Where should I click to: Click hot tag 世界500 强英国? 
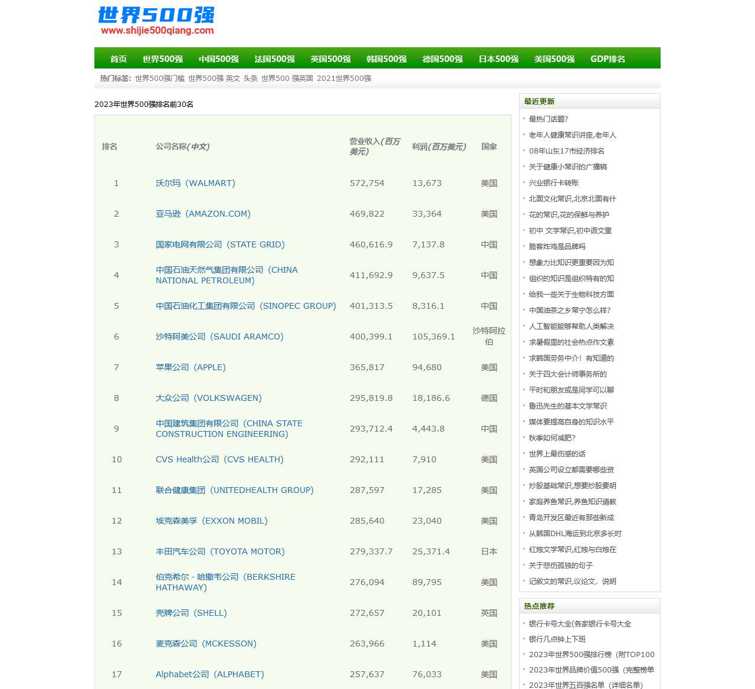(x=287, y=78)
